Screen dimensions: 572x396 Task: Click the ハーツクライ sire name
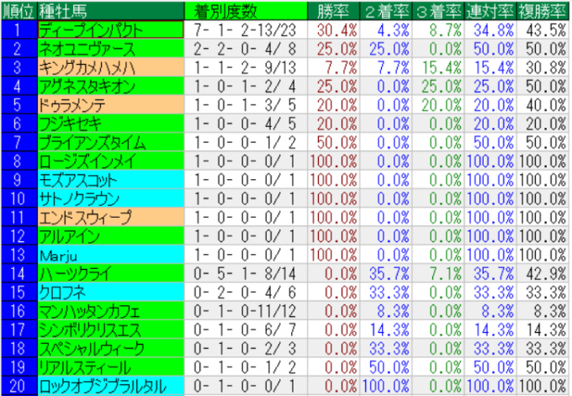[110, 273]
